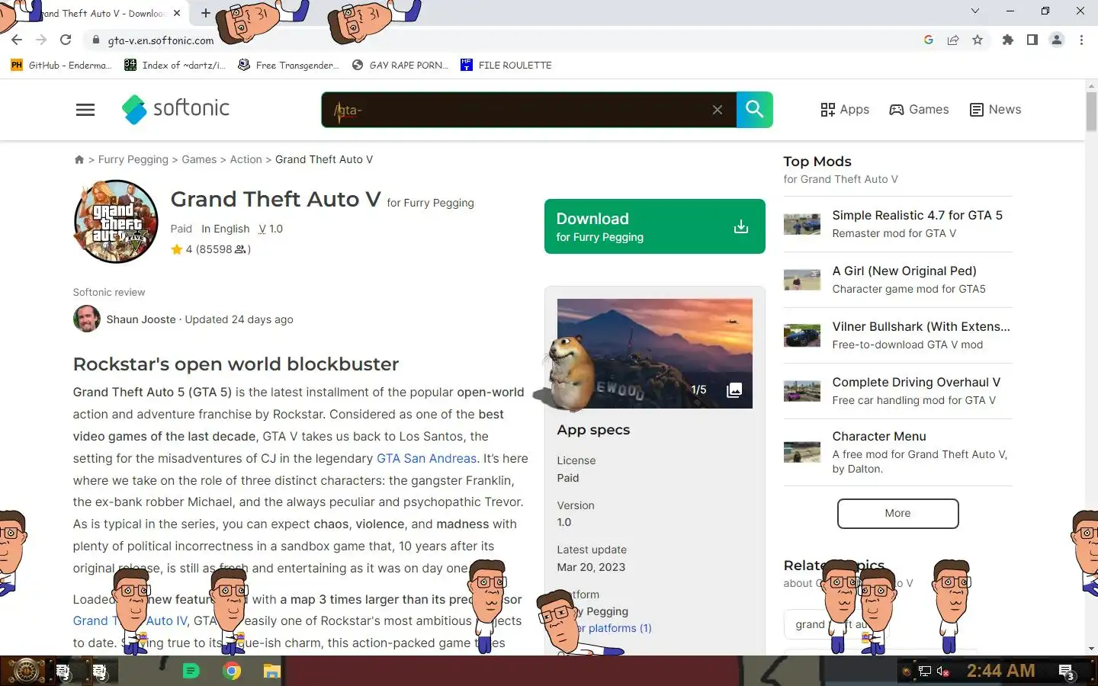Screen dimensions: 1098x686
Task: Click the More button under Top Mods
Action: pos(897,514)
